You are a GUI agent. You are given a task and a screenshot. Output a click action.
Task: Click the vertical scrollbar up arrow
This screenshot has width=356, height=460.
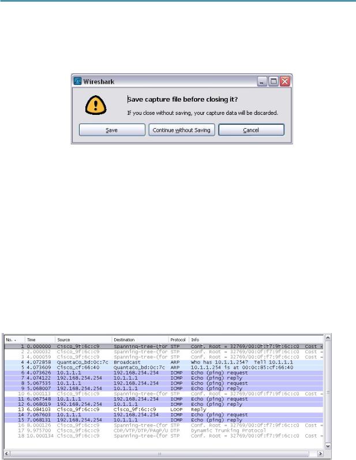pos(328,338)
